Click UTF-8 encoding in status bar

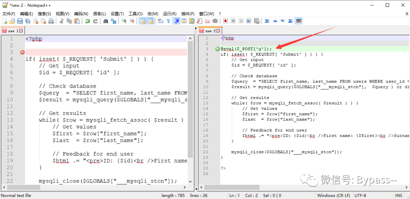tap(360, 196)
